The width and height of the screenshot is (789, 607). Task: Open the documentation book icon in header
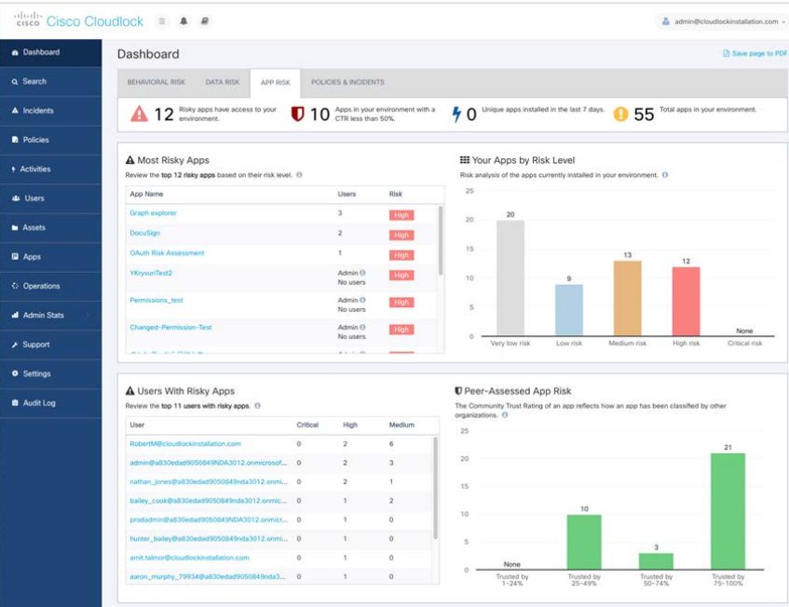coord(205,21)
